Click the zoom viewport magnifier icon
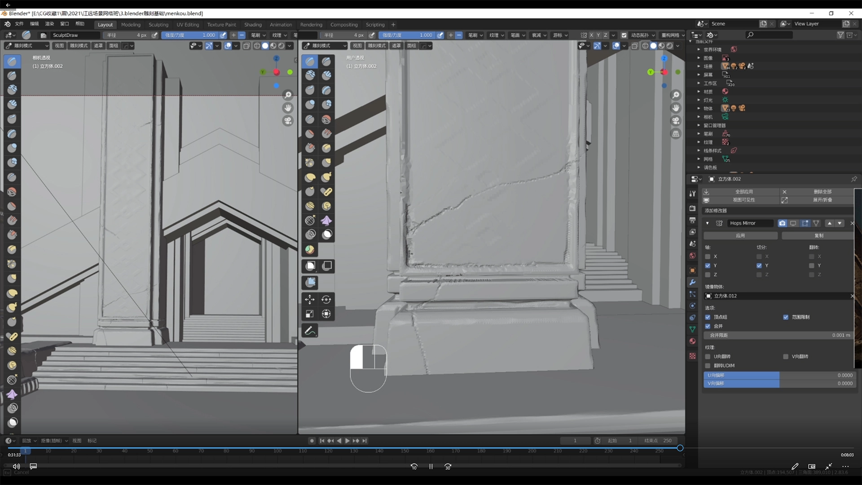The image size is (862, 485). click(676, 95)
